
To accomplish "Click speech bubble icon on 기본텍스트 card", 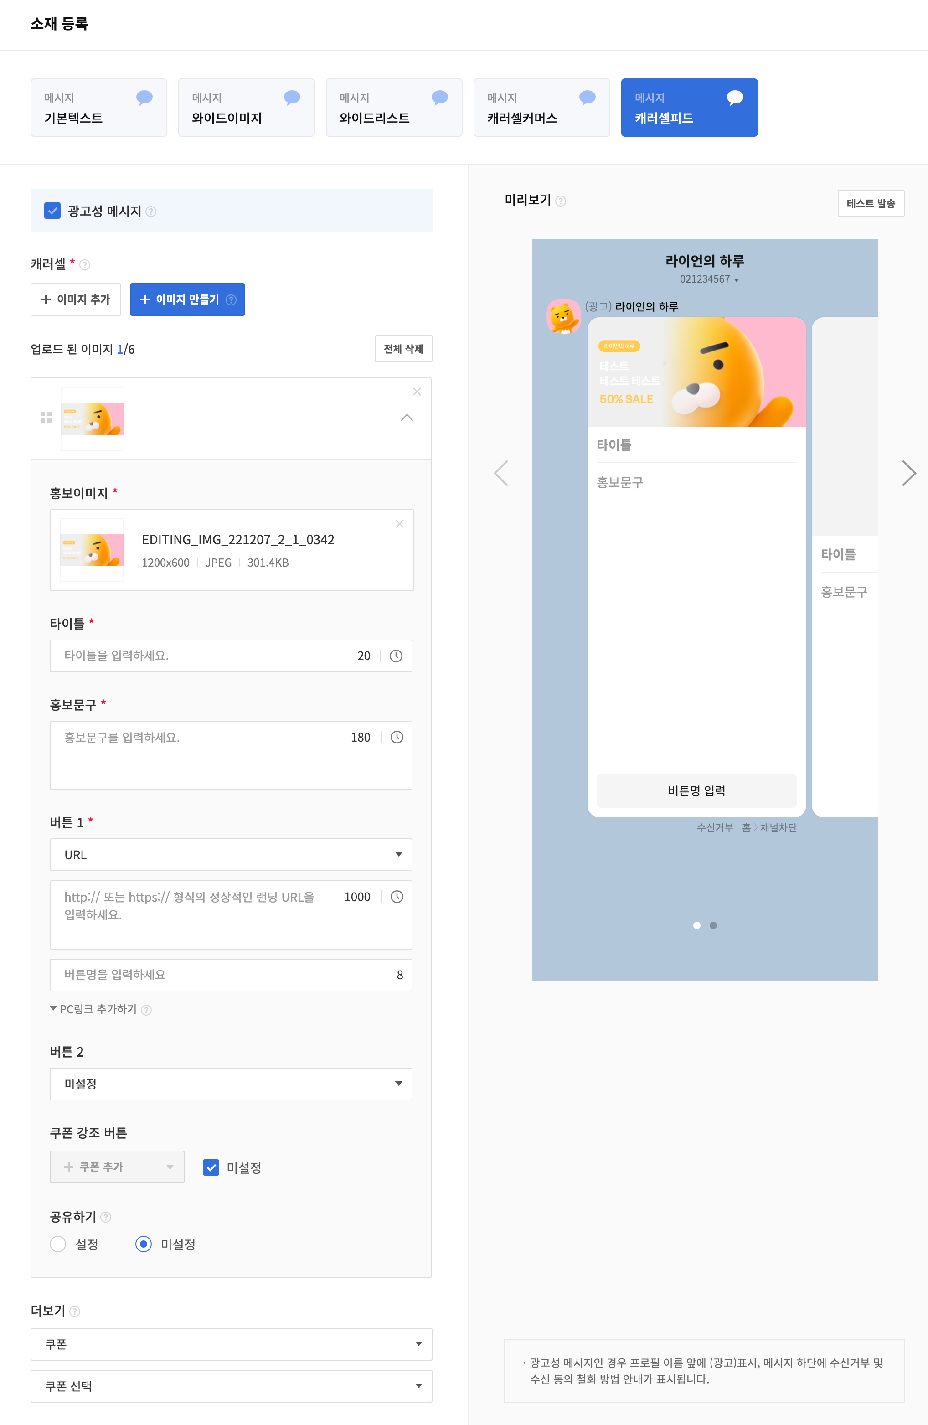I will (x=144, y=98).
